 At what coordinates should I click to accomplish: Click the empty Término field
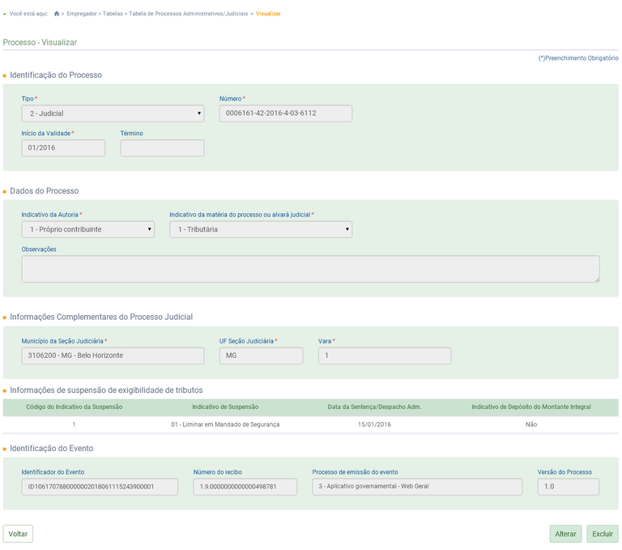pos(162,148)
